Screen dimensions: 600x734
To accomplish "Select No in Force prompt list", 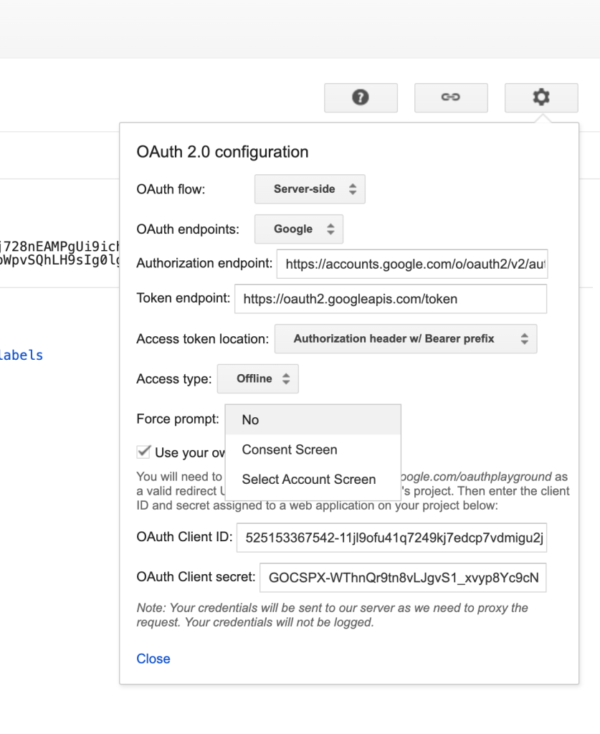I will pyautogui.click(x=313, y=420).
